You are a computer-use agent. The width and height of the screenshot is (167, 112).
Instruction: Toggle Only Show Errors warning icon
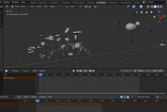[x=128, y=97]
